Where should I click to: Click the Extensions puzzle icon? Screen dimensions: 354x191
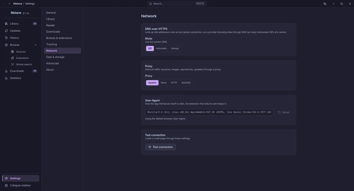tap(12, 58)
